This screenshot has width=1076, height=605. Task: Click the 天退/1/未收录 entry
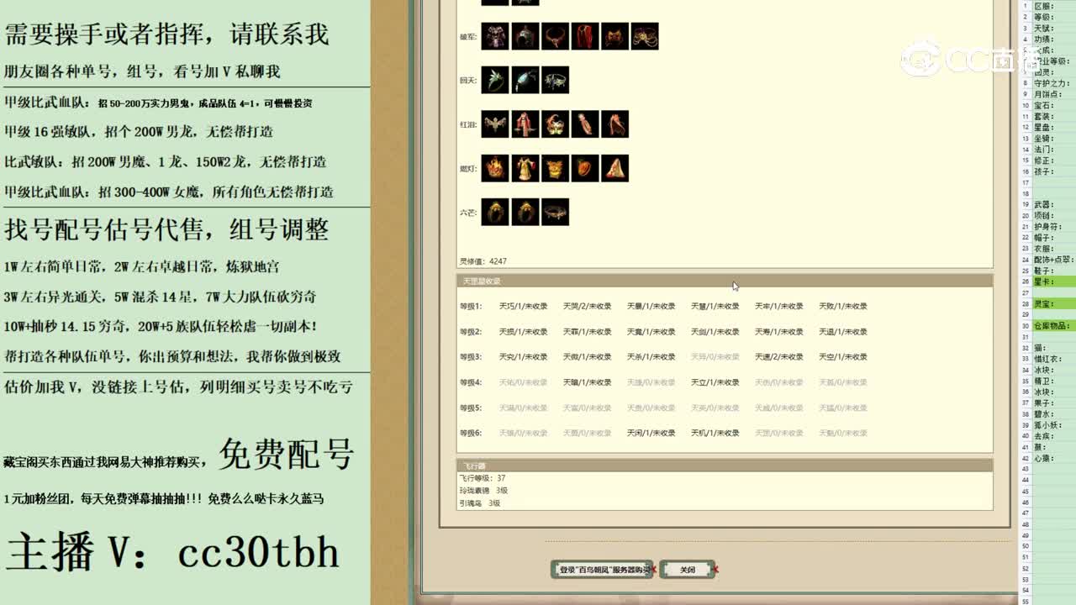tap(842, 332)
